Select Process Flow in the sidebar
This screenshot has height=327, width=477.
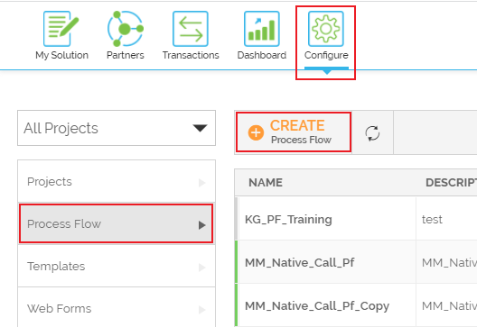[117, 224]
